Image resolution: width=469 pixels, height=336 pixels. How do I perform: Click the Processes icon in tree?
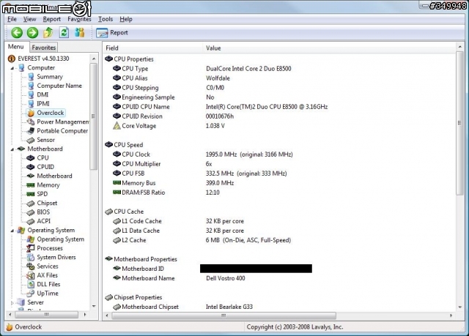pyautogui.click(x=31, y=248)
